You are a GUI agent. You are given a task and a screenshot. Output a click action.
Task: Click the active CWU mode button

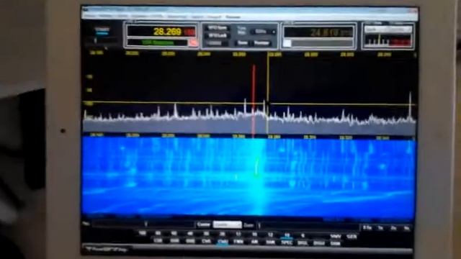(x=223, y=242)
